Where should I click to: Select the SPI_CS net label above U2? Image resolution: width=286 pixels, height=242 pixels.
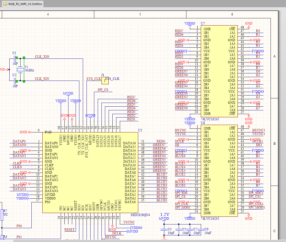tap(103, 90)
